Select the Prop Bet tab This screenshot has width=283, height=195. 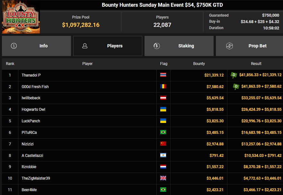point(249,46)
